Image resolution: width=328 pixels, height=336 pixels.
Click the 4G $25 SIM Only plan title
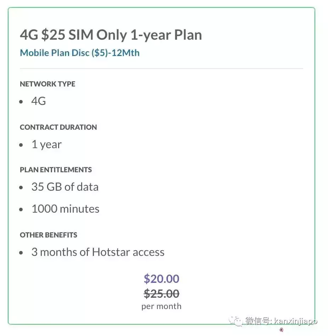click(x=111, y=35)
